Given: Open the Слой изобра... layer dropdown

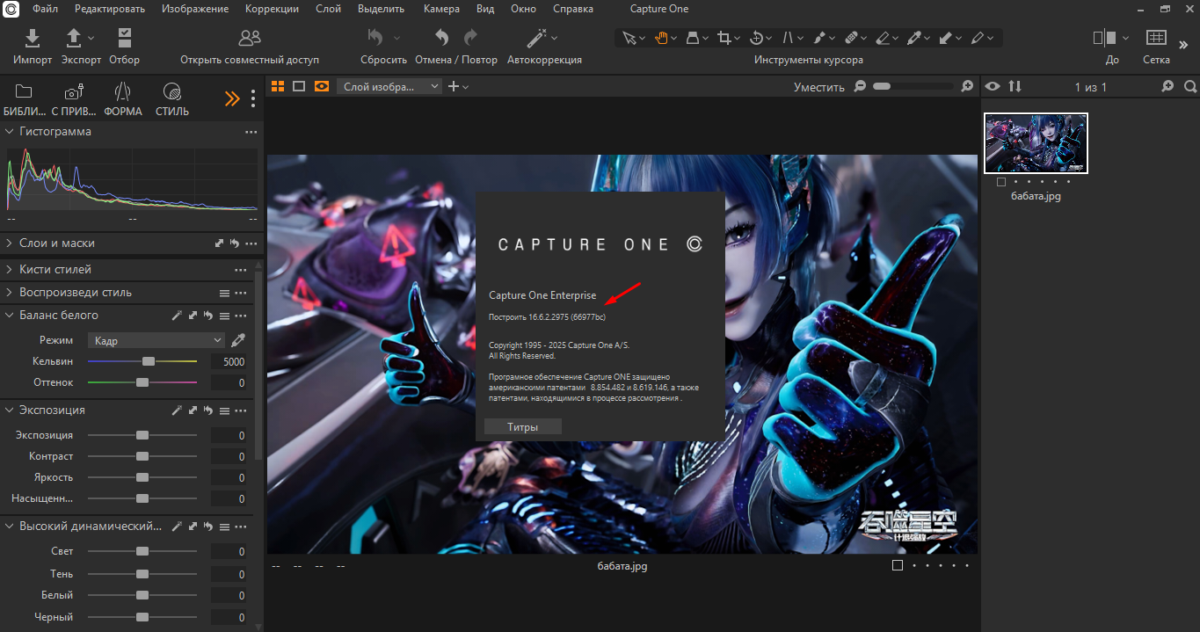Looking at the screenshot, I should 389,86.
